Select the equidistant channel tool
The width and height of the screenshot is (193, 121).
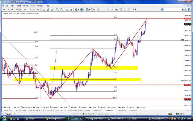point(116,10)
